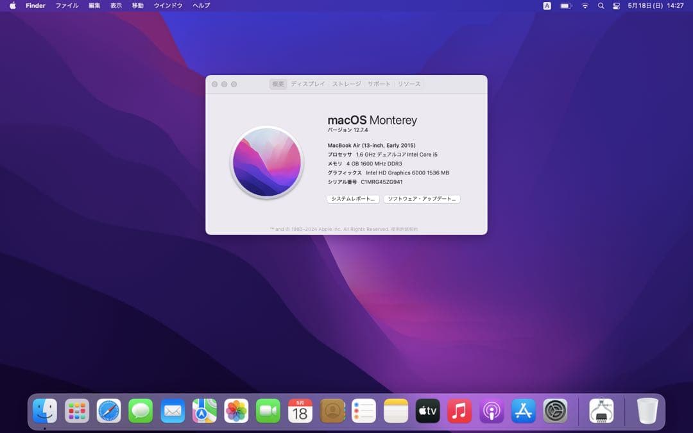Launch FaceTime from the Dock
The height and width of the screenshot is (433, 693).
point(268,411)
